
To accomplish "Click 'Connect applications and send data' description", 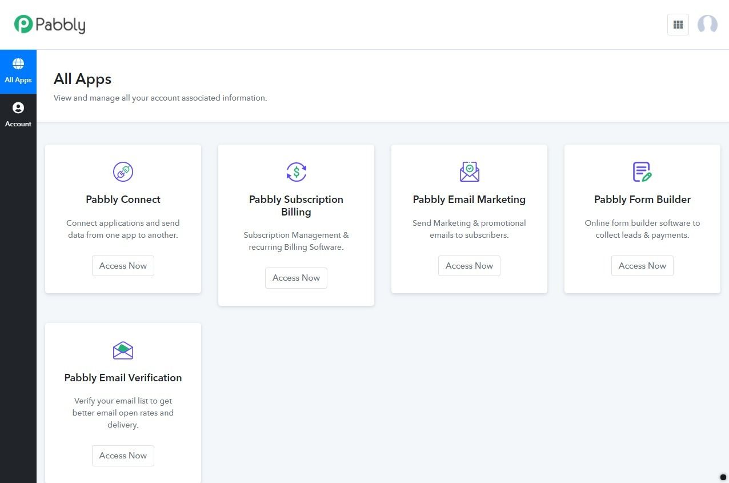I will tap(123, 229).
